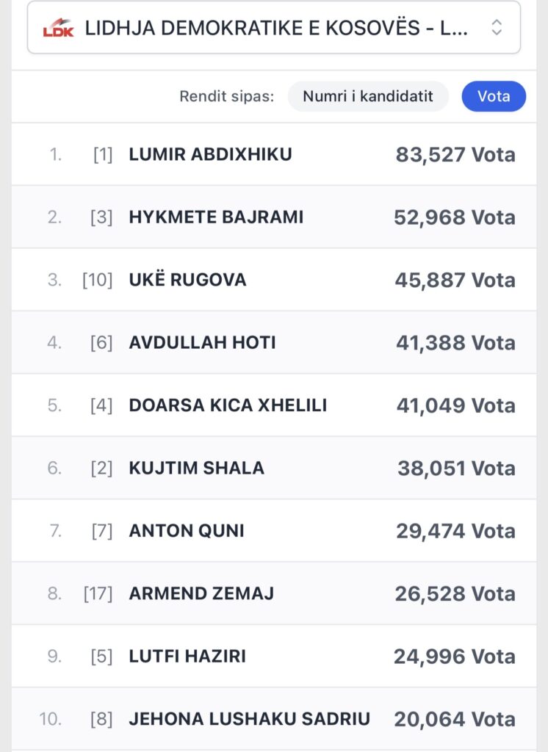Image resolution: width=548 pixels, height=752 pixels.
Task: Click candidate number [17] label
Action: coord(98,593)
